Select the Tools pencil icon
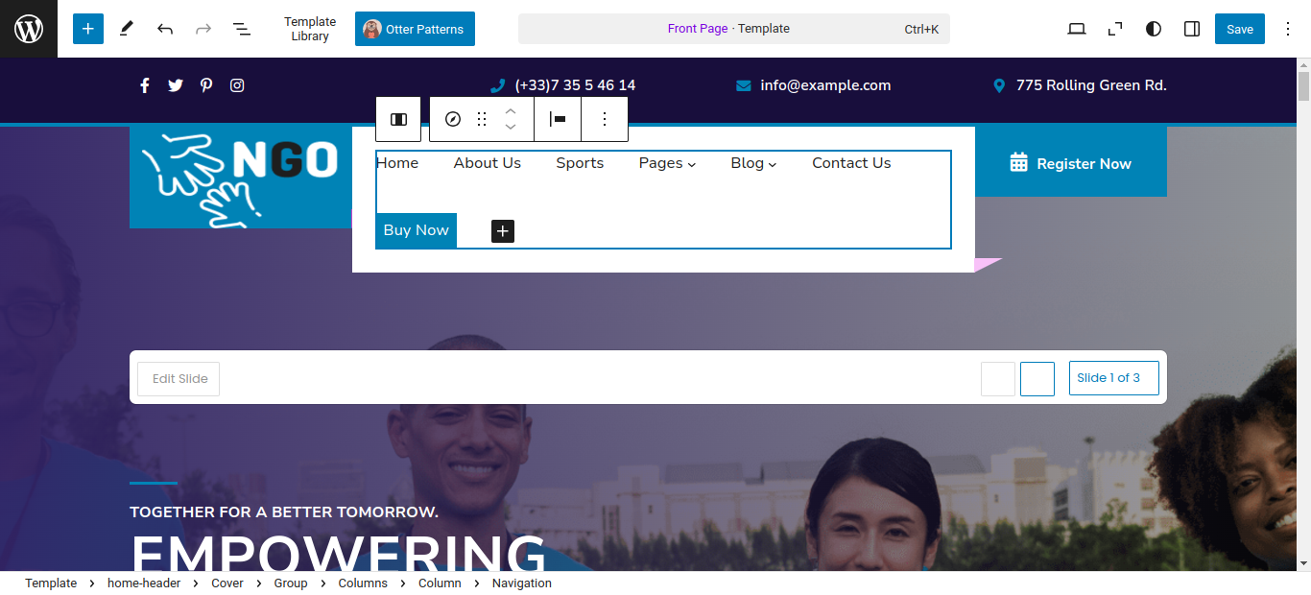1311x595 pixels. click(127, 29)
